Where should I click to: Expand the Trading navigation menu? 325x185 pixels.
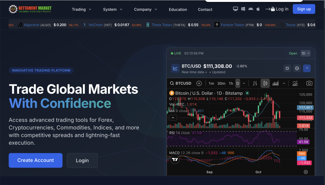82,10
